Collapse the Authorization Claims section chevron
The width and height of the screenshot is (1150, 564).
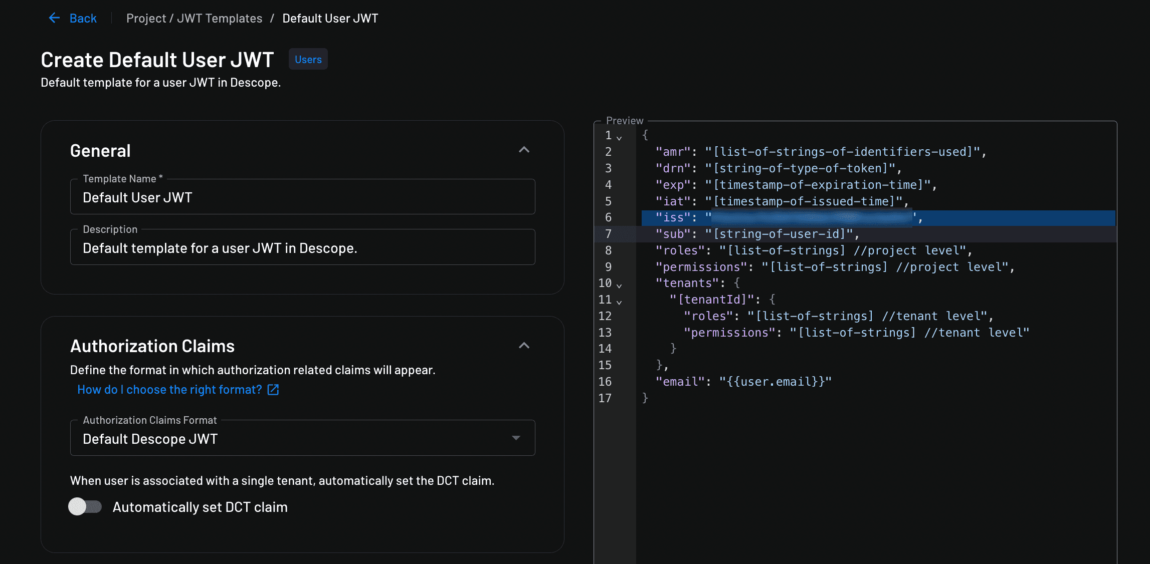(524, 346)
